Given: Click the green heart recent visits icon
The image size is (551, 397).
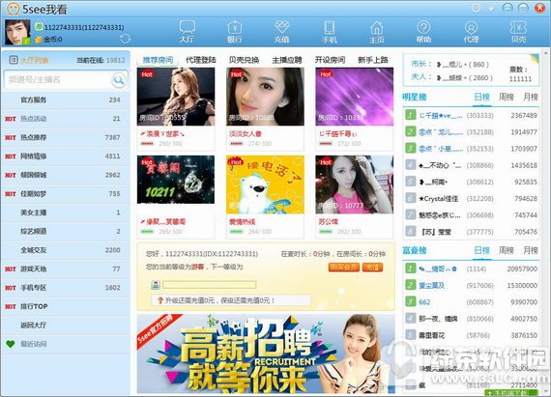Looking at the screenshot, I should (11, 344).
